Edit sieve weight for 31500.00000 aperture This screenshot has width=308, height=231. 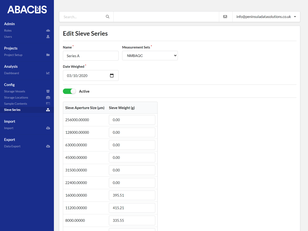(132, 170)
